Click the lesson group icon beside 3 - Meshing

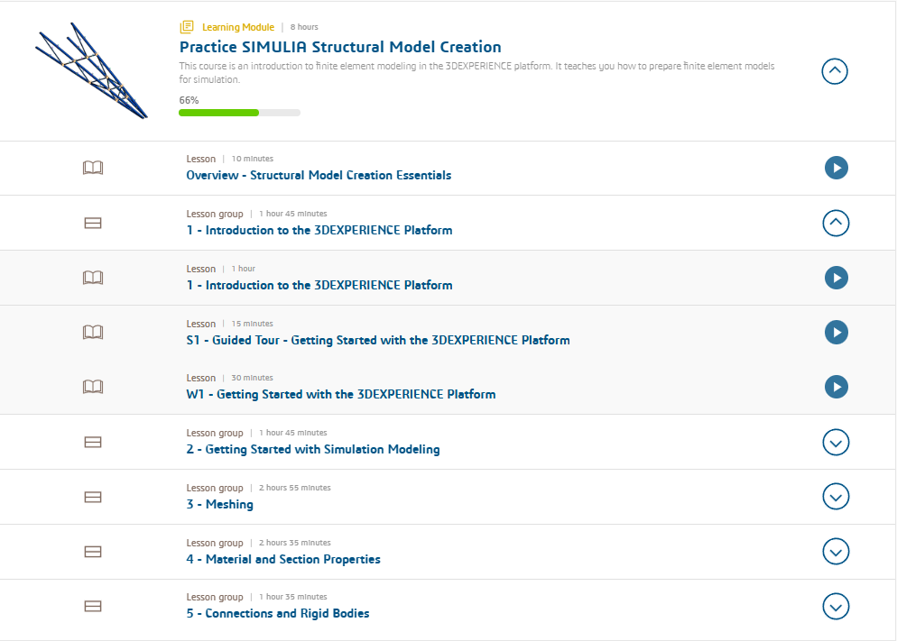tap(93, 497)
